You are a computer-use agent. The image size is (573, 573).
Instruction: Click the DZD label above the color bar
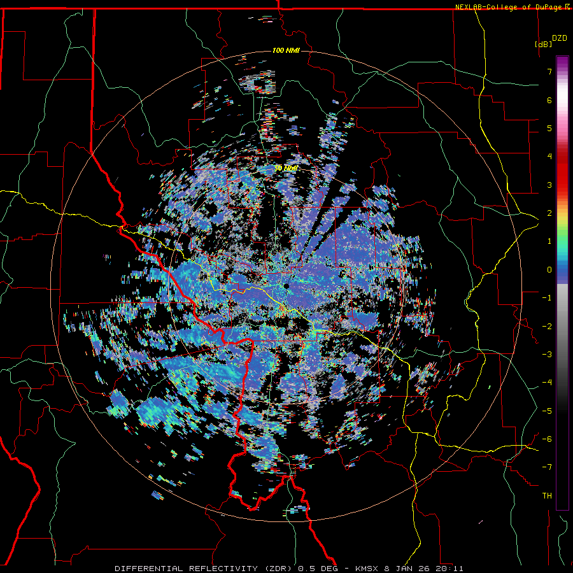pyautogui.click(x=560, y=38)
